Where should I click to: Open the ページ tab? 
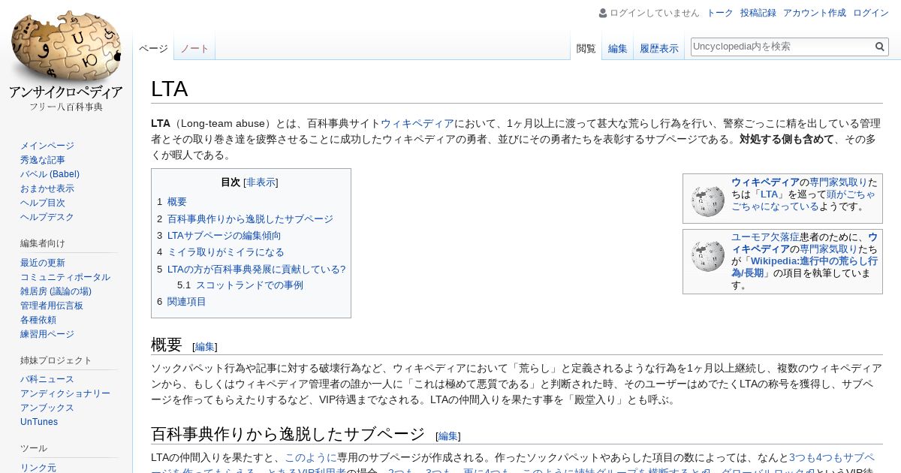[153, 49]
